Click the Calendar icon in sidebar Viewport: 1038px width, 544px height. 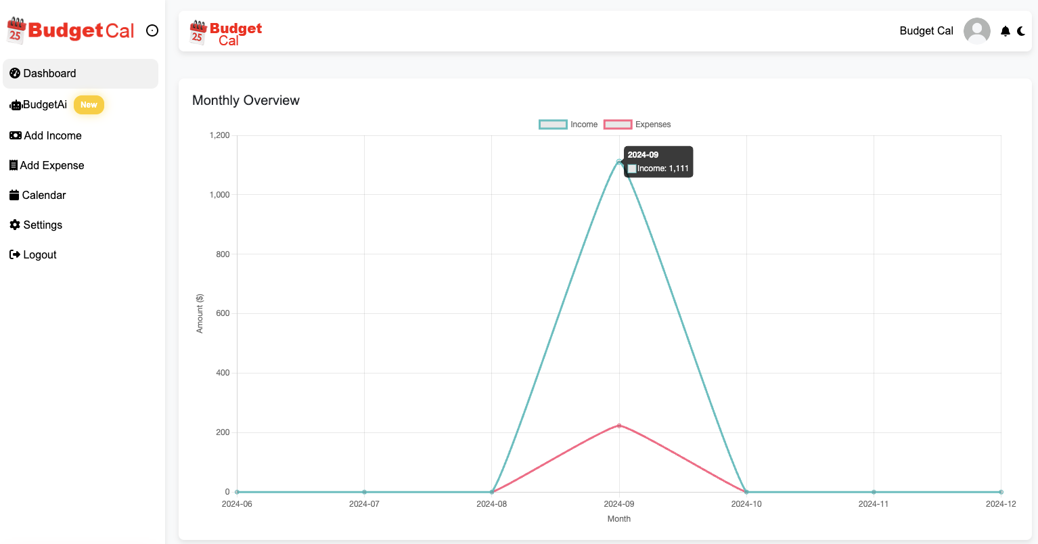14,195
